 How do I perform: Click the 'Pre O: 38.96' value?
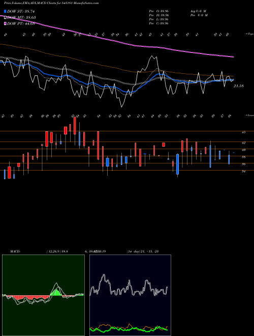(159, 11)
